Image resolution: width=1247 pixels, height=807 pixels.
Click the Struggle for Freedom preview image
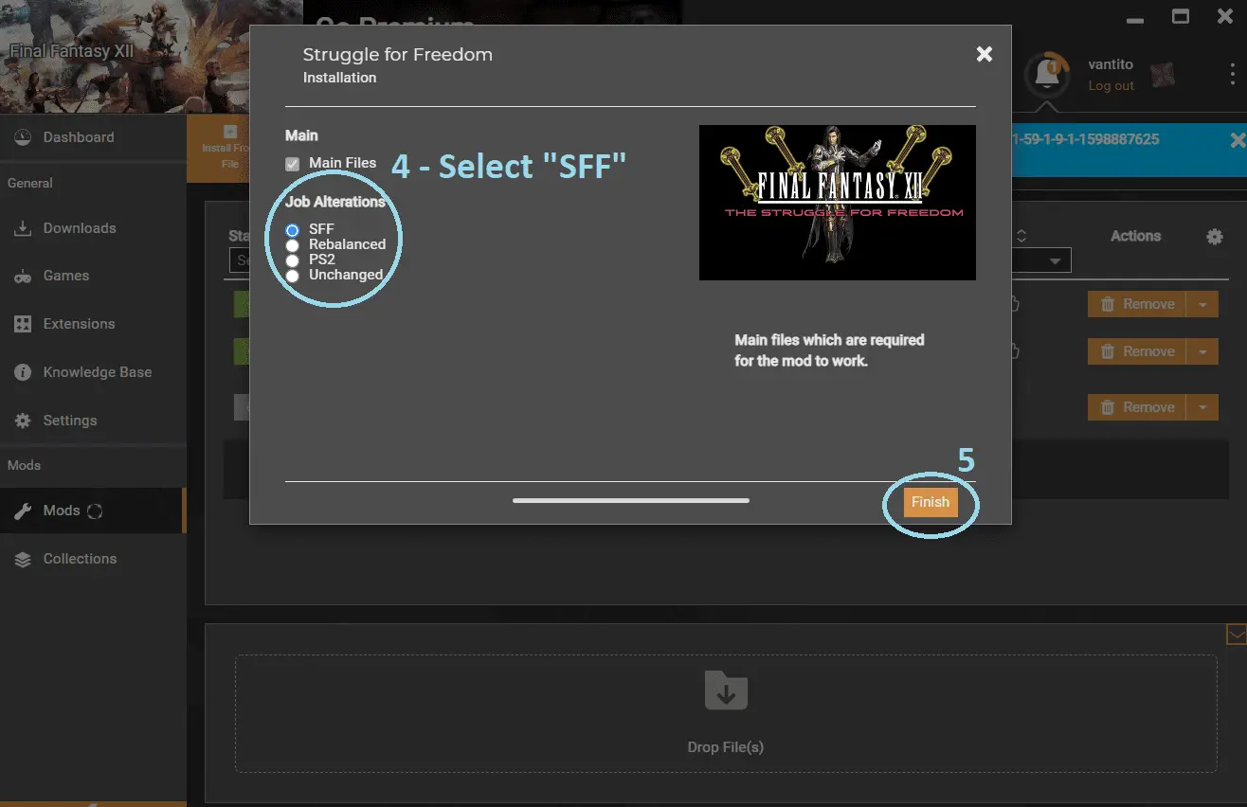click(838, 203)
